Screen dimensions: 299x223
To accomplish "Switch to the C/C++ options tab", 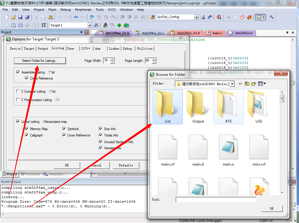I will [x=85, y=48].
